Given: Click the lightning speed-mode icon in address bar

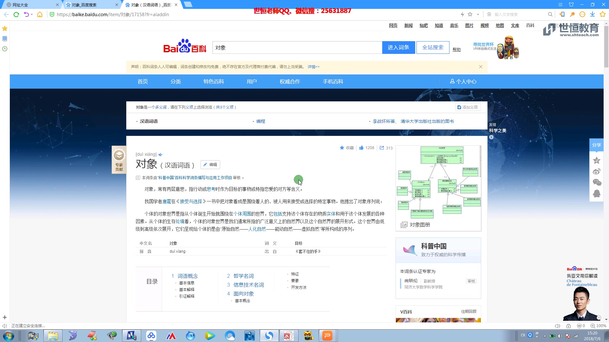Looking at the screenshot, I should click(x=462, y=14).
